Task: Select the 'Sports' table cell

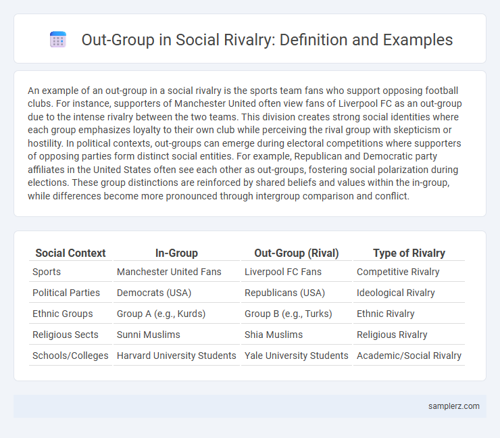Action: coord(70,272)
